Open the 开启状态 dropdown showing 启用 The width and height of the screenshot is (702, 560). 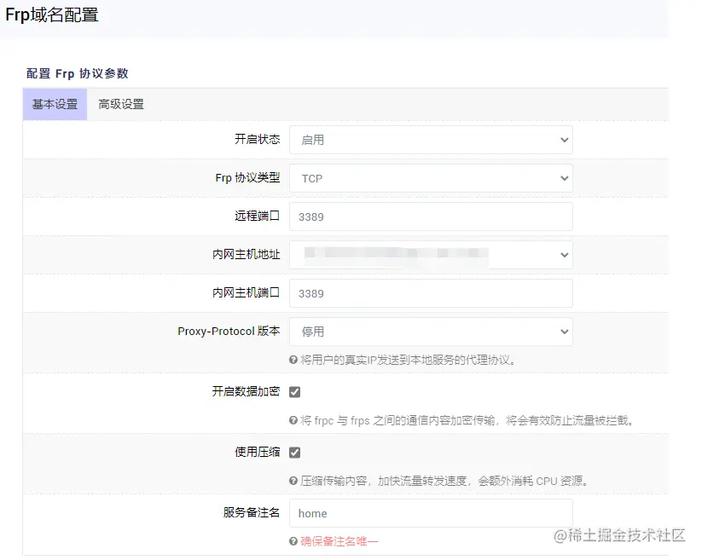coord(431,140)
